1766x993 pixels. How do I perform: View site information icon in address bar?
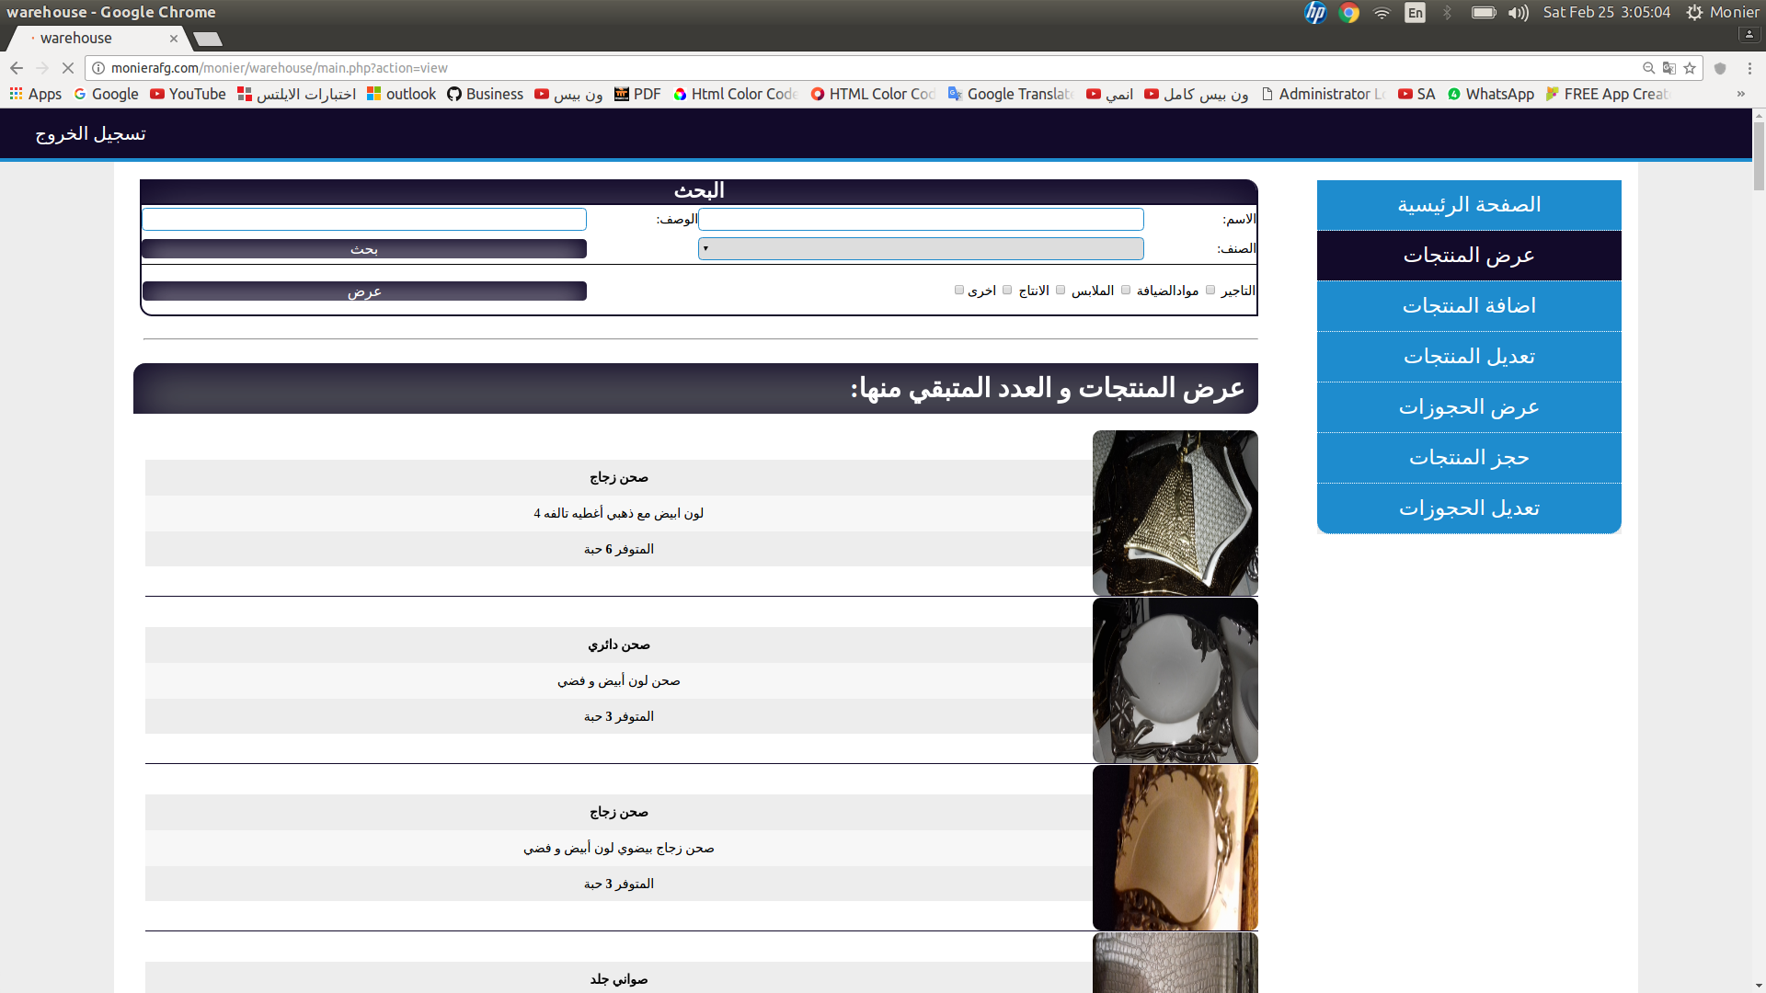click(x=98, y=68)
